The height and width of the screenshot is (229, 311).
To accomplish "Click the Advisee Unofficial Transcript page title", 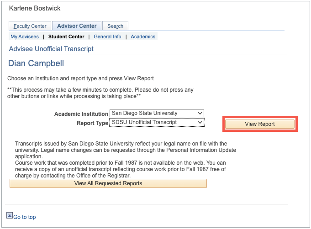I will (51, 49).
